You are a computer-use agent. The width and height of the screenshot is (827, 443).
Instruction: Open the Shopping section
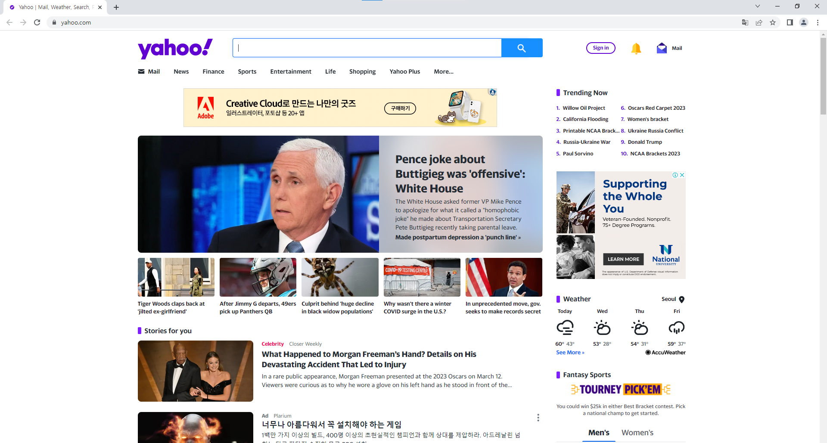click(362, 72)
